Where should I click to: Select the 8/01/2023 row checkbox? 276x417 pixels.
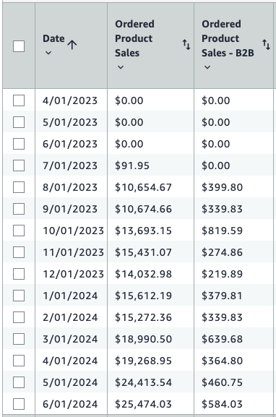19,187
